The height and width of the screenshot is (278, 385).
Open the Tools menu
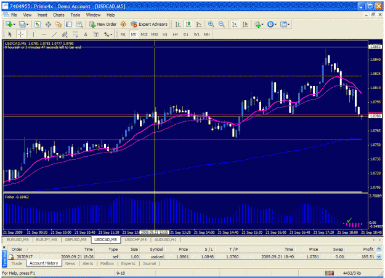coord(75,15)
